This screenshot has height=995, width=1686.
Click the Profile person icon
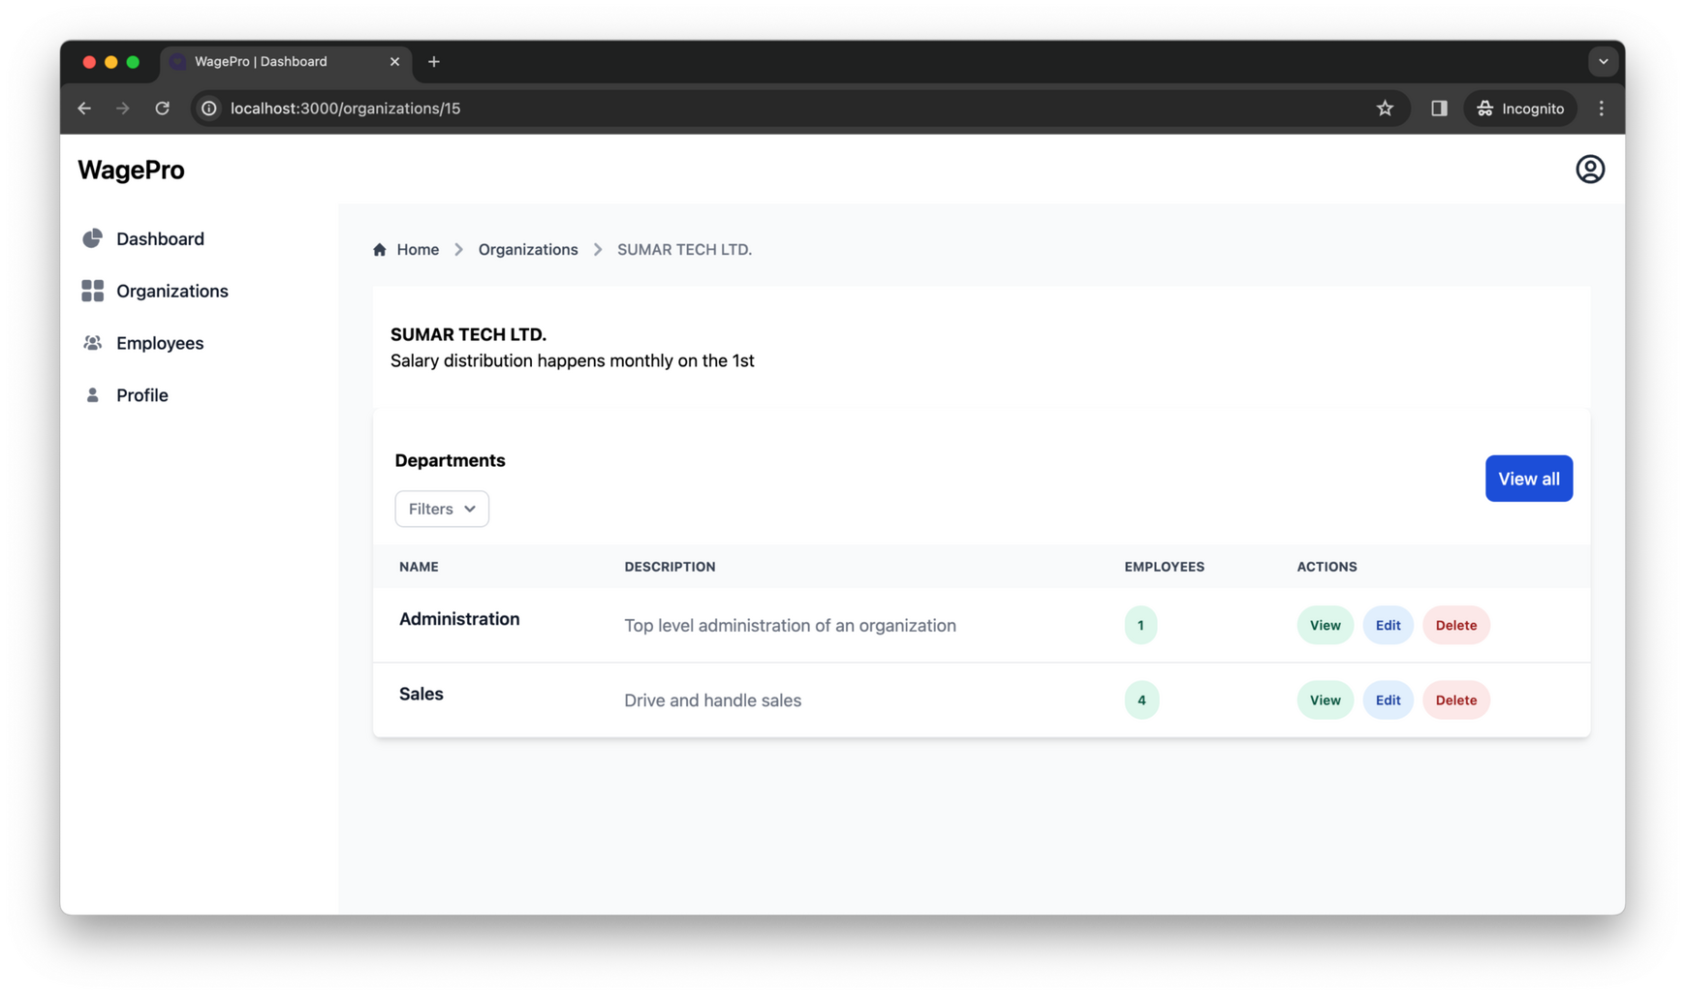92,394
